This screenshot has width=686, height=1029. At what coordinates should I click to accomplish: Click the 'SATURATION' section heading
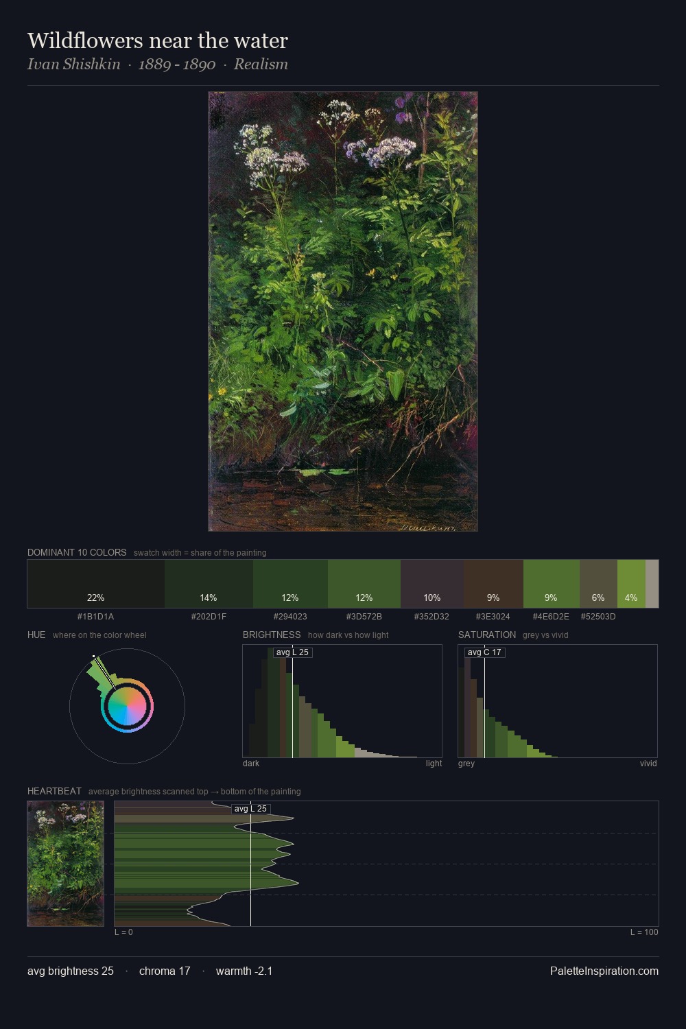coord(487,635)
